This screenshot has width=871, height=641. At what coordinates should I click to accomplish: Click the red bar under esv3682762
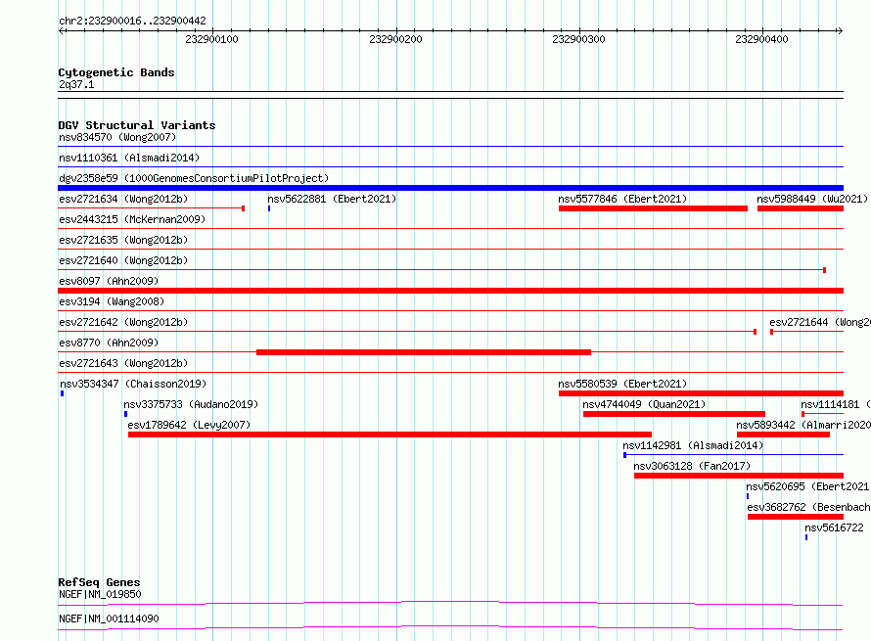[x=796, y=517]
